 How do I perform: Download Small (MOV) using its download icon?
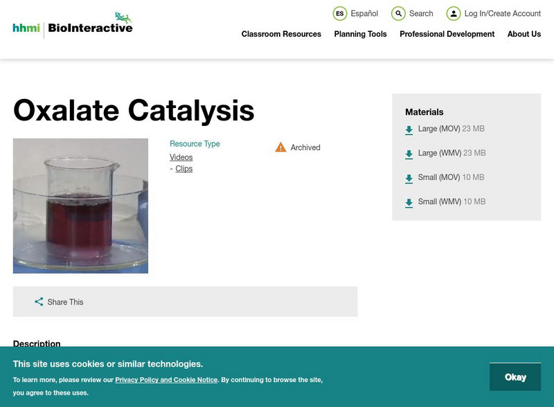coord(409,177)
